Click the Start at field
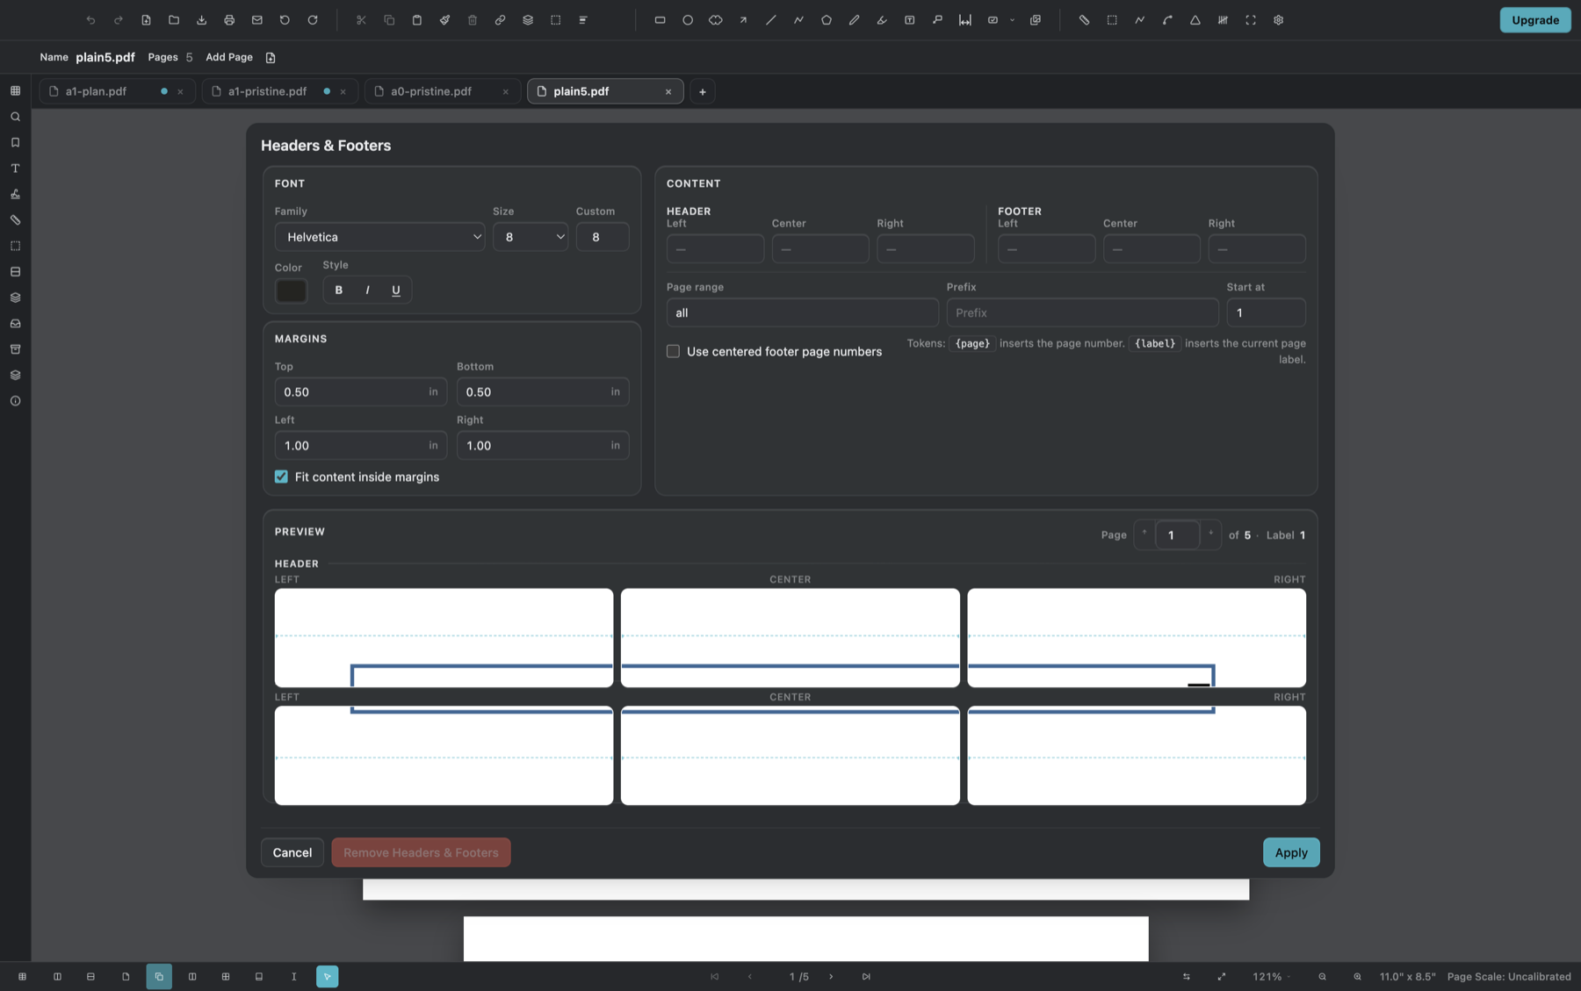 tap(1266, 312)
